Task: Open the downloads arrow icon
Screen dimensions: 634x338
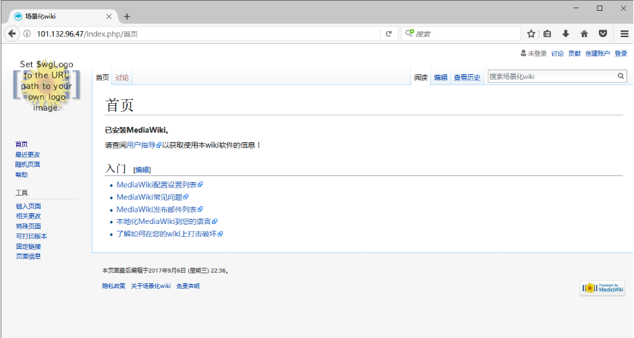Action: [x=566, y=34]
